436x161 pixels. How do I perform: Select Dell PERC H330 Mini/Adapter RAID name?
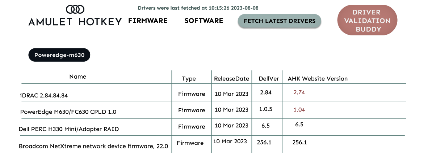coord(69,129)
